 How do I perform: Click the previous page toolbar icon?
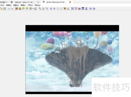pos(58,9)
